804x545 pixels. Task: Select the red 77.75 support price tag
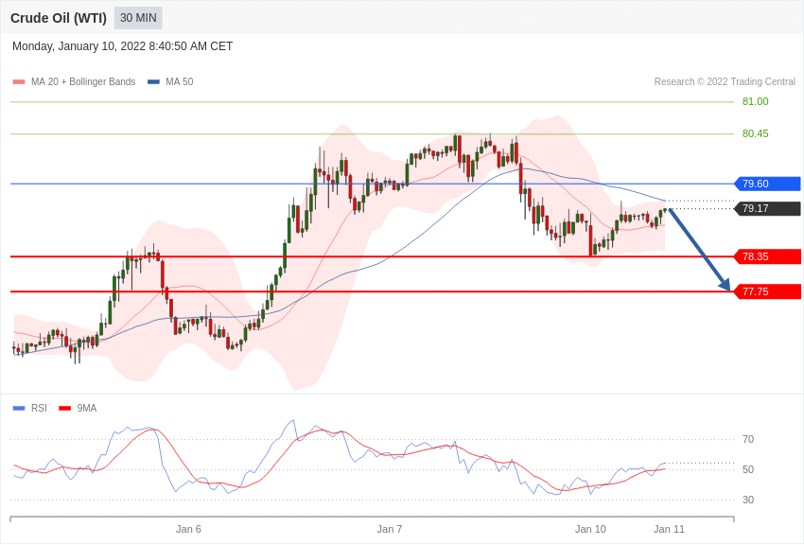767,291
